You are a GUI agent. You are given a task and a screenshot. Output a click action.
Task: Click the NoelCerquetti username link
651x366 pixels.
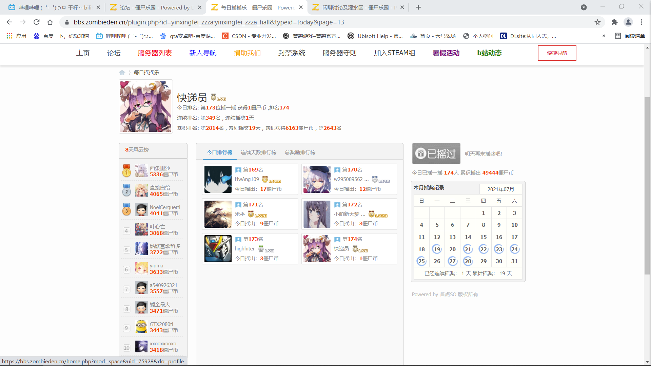pyautogui.click(x=165, y=207)
